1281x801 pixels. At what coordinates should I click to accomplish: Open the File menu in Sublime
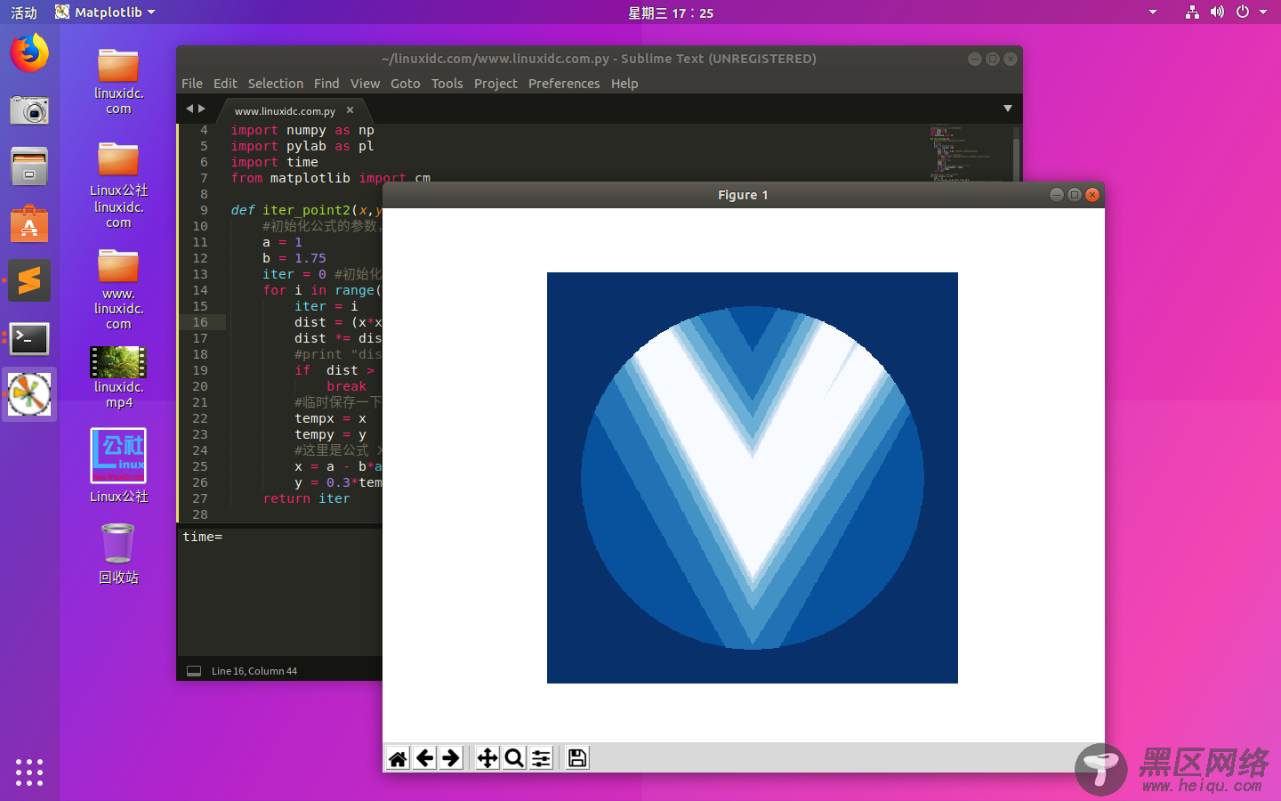click(192, 84)
